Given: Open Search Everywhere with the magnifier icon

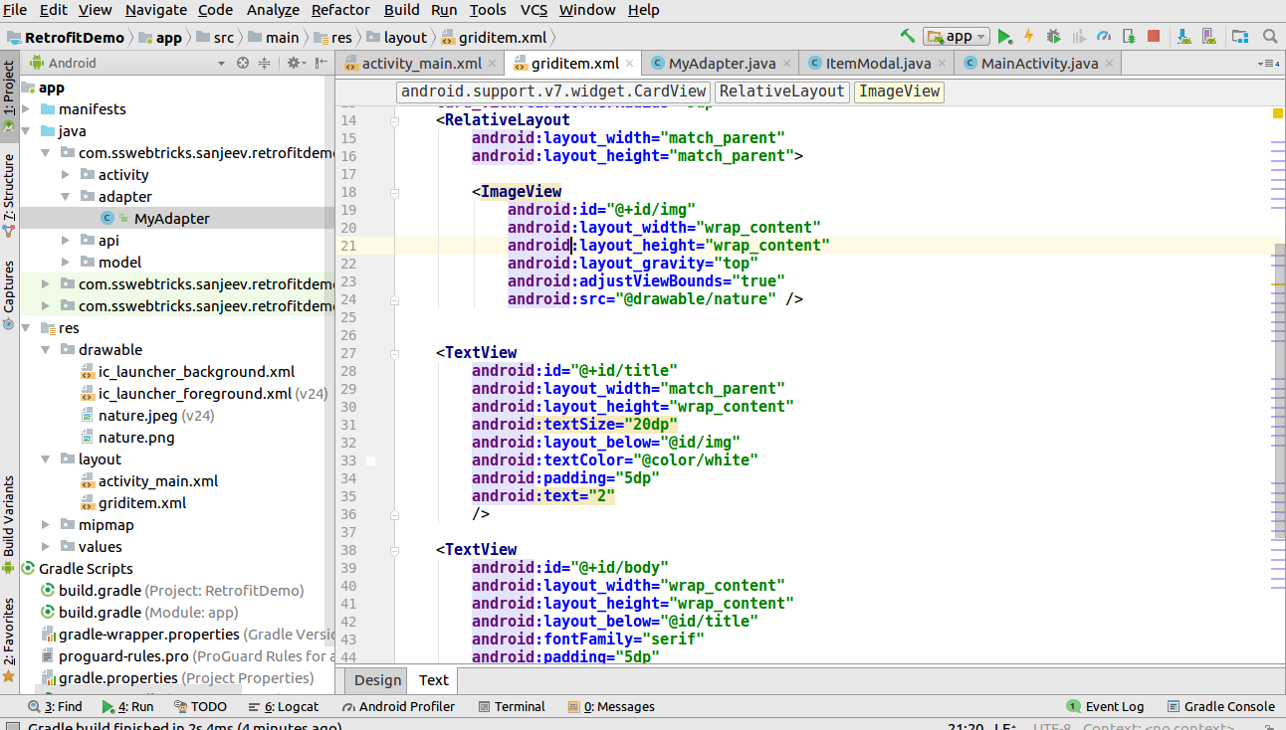Looking at the screenshot, I should click(1269, 36).
